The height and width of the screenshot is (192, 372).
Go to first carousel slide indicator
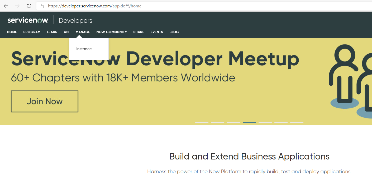click(x=202, y=122)
